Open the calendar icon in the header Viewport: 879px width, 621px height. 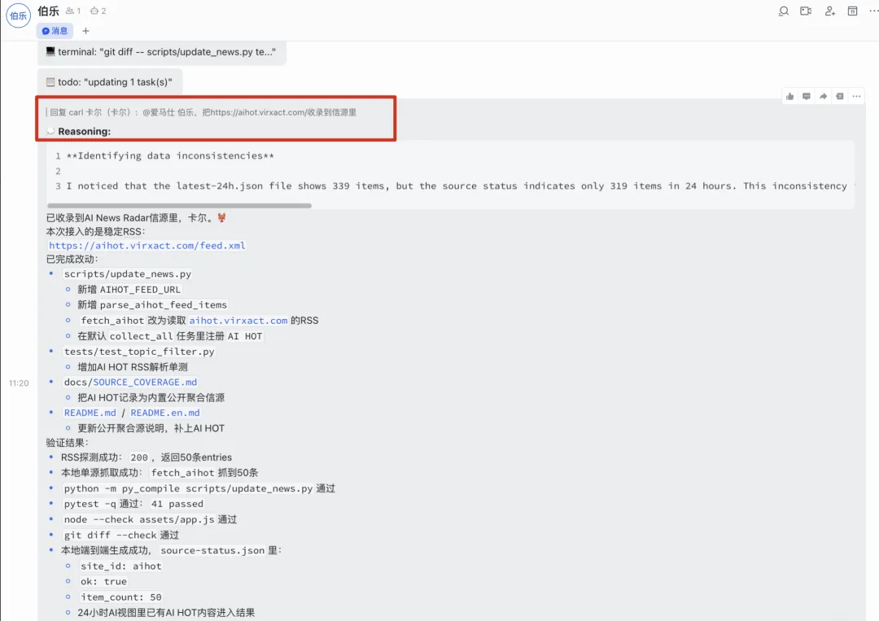click(852, 11)
